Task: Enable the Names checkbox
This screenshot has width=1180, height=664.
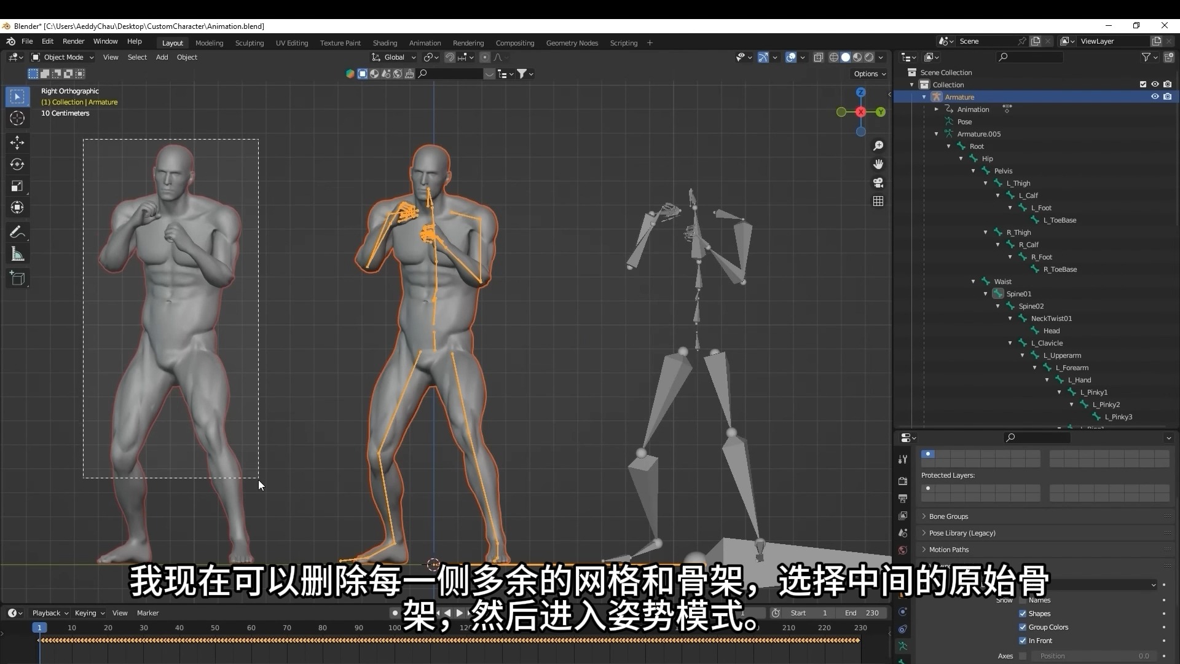Action: coord(1023,600)
